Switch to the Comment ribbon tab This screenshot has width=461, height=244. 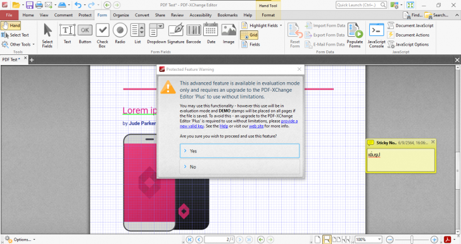pyautogui.click(x=63, y=15)
